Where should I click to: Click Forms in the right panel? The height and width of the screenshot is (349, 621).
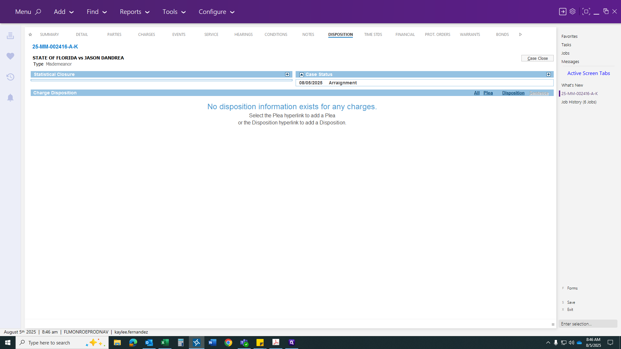click(x=572, y=288)
